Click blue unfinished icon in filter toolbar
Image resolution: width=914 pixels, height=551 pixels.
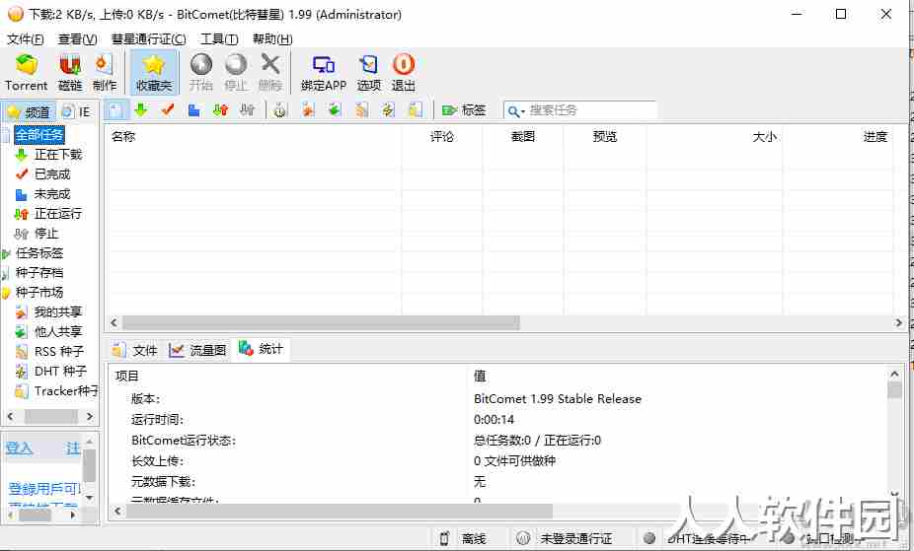194,110
